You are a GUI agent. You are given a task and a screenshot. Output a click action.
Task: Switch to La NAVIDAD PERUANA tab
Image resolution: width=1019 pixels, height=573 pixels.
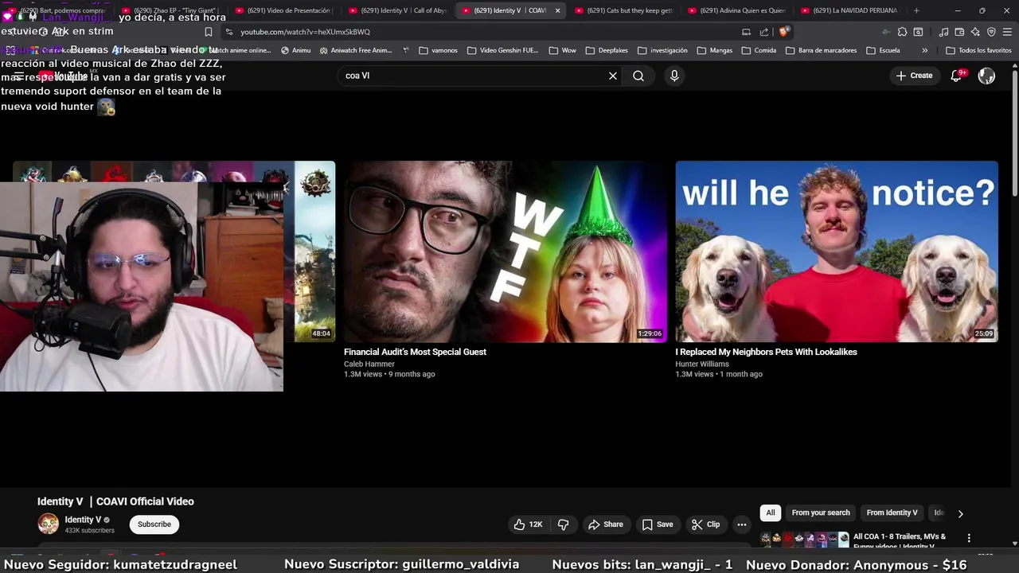click(849, 10)
